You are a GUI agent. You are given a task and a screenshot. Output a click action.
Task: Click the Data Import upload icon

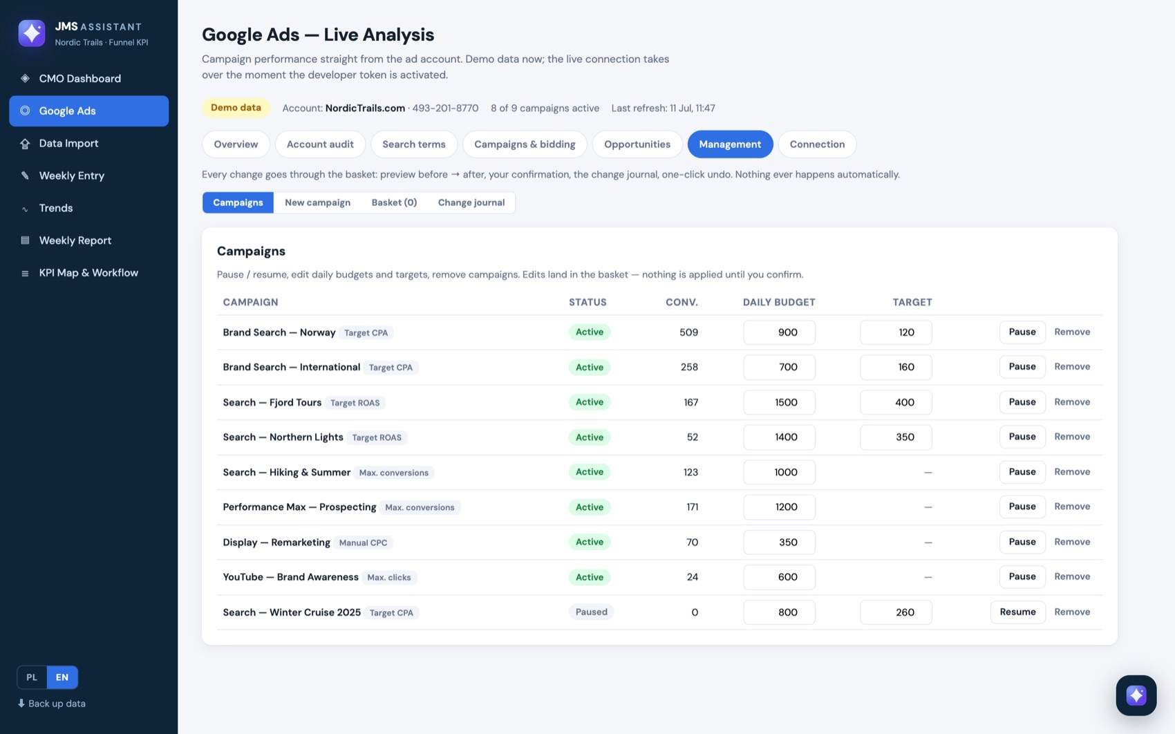pos(25,144)
